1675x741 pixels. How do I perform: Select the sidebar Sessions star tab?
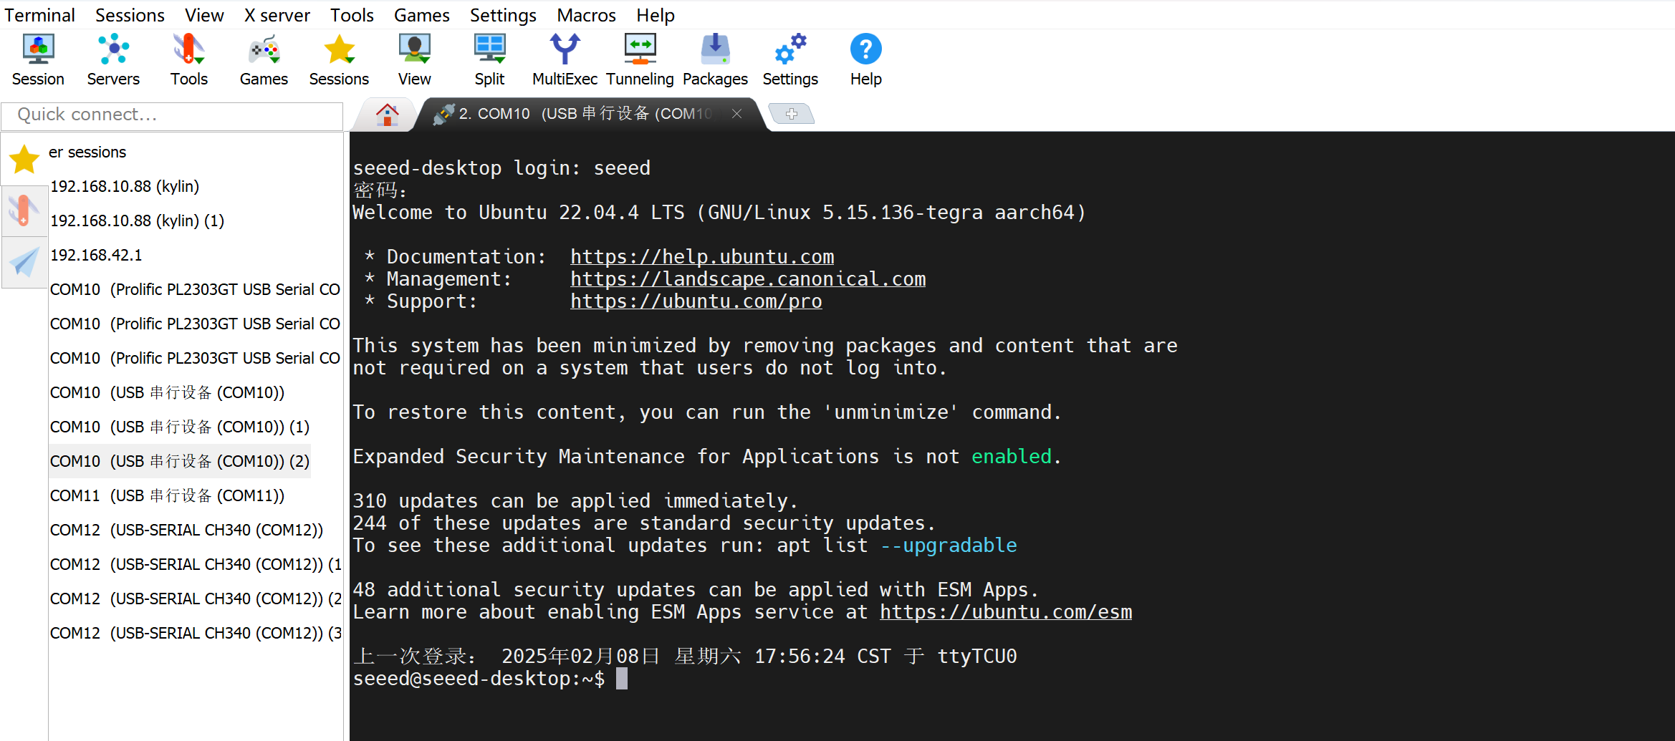(24, 159)
